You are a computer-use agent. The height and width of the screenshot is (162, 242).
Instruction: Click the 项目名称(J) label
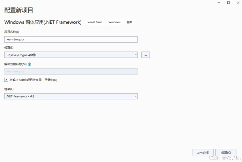tap(12, 32)
